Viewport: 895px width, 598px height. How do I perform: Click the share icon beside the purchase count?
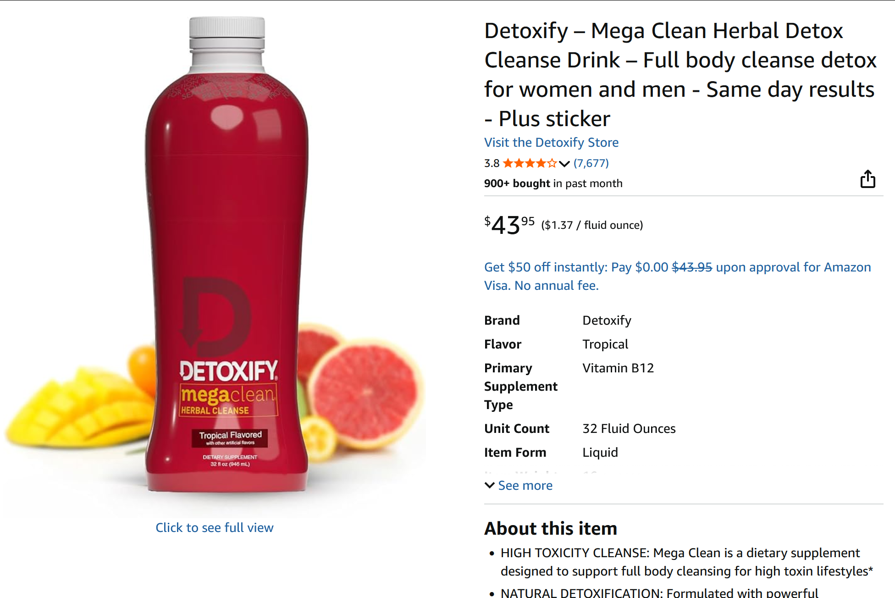pos(867,179)
